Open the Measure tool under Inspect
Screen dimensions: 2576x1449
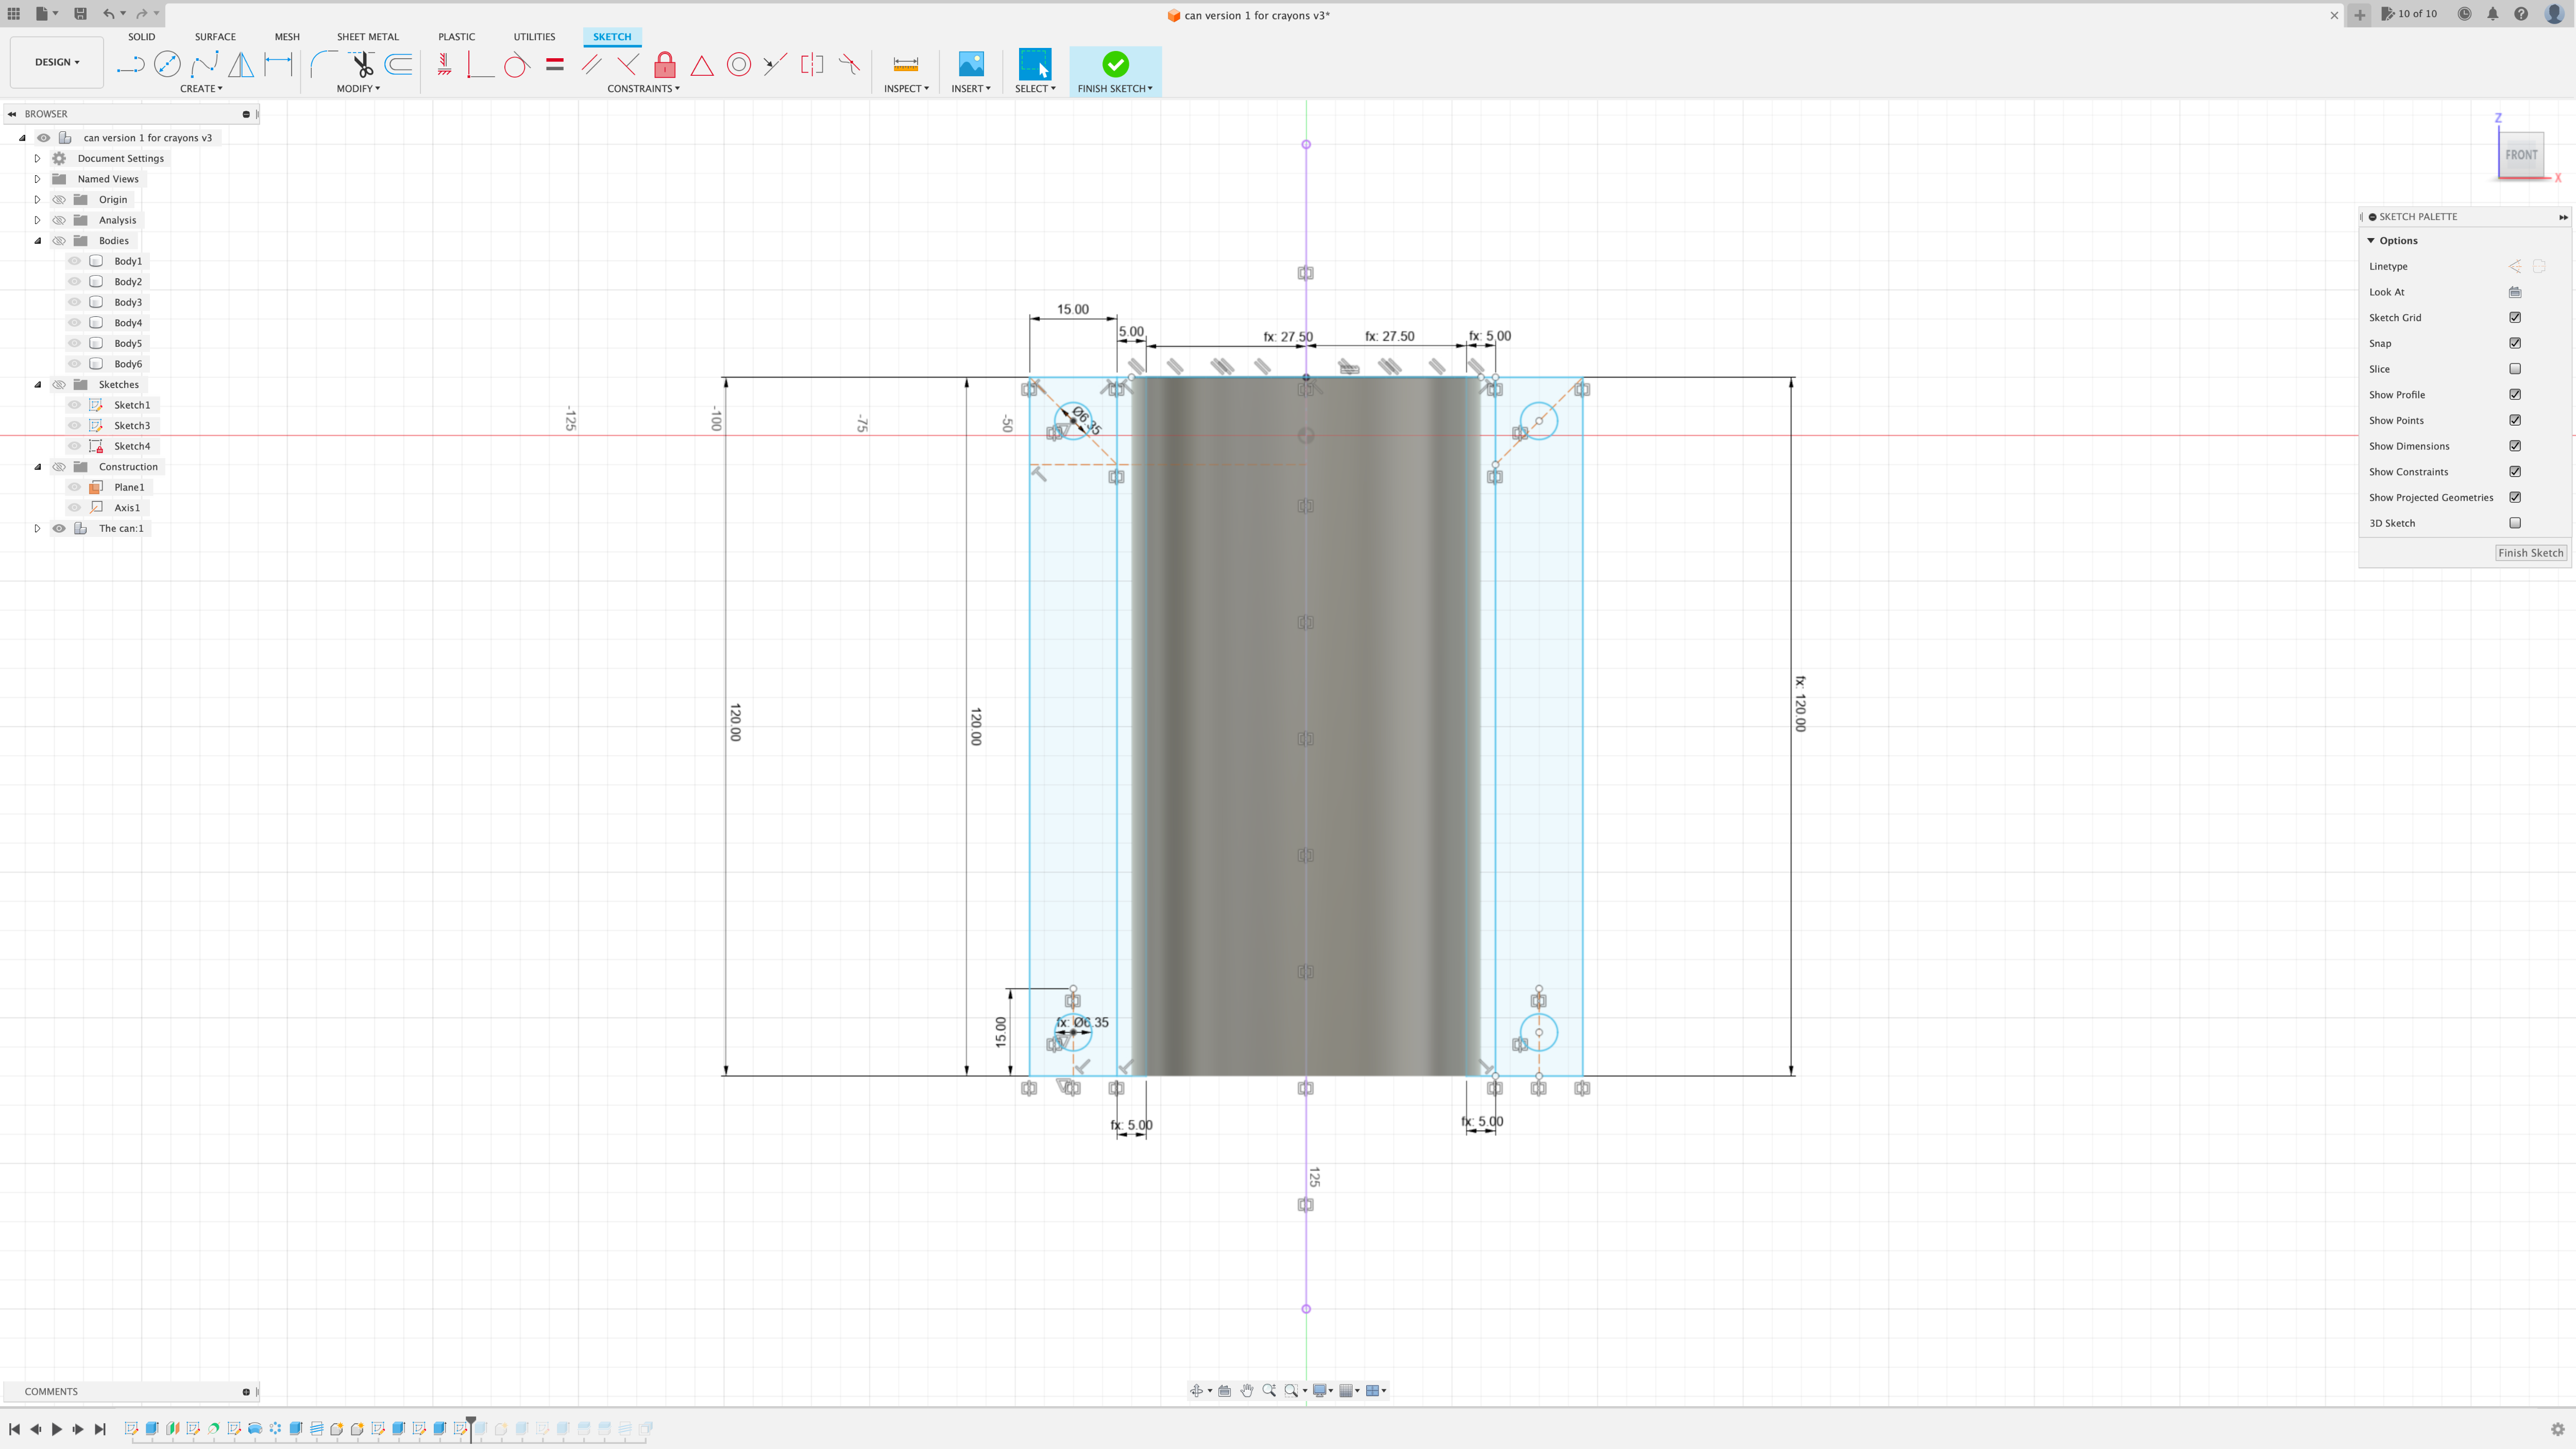click(906, 64)
